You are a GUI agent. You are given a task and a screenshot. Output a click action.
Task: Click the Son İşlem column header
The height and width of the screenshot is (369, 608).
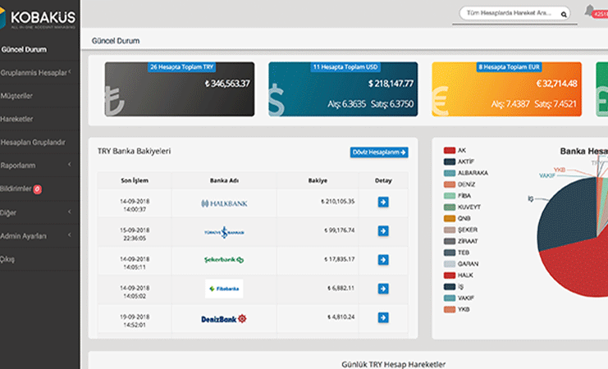click(135, 180)
